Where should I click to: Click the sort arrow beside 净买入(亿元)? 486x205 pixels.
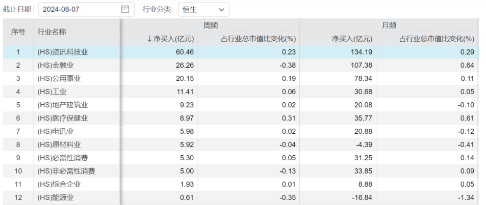149,39
